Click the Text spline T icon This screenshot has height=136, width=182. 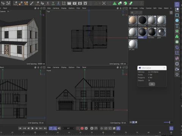(177, 26)
